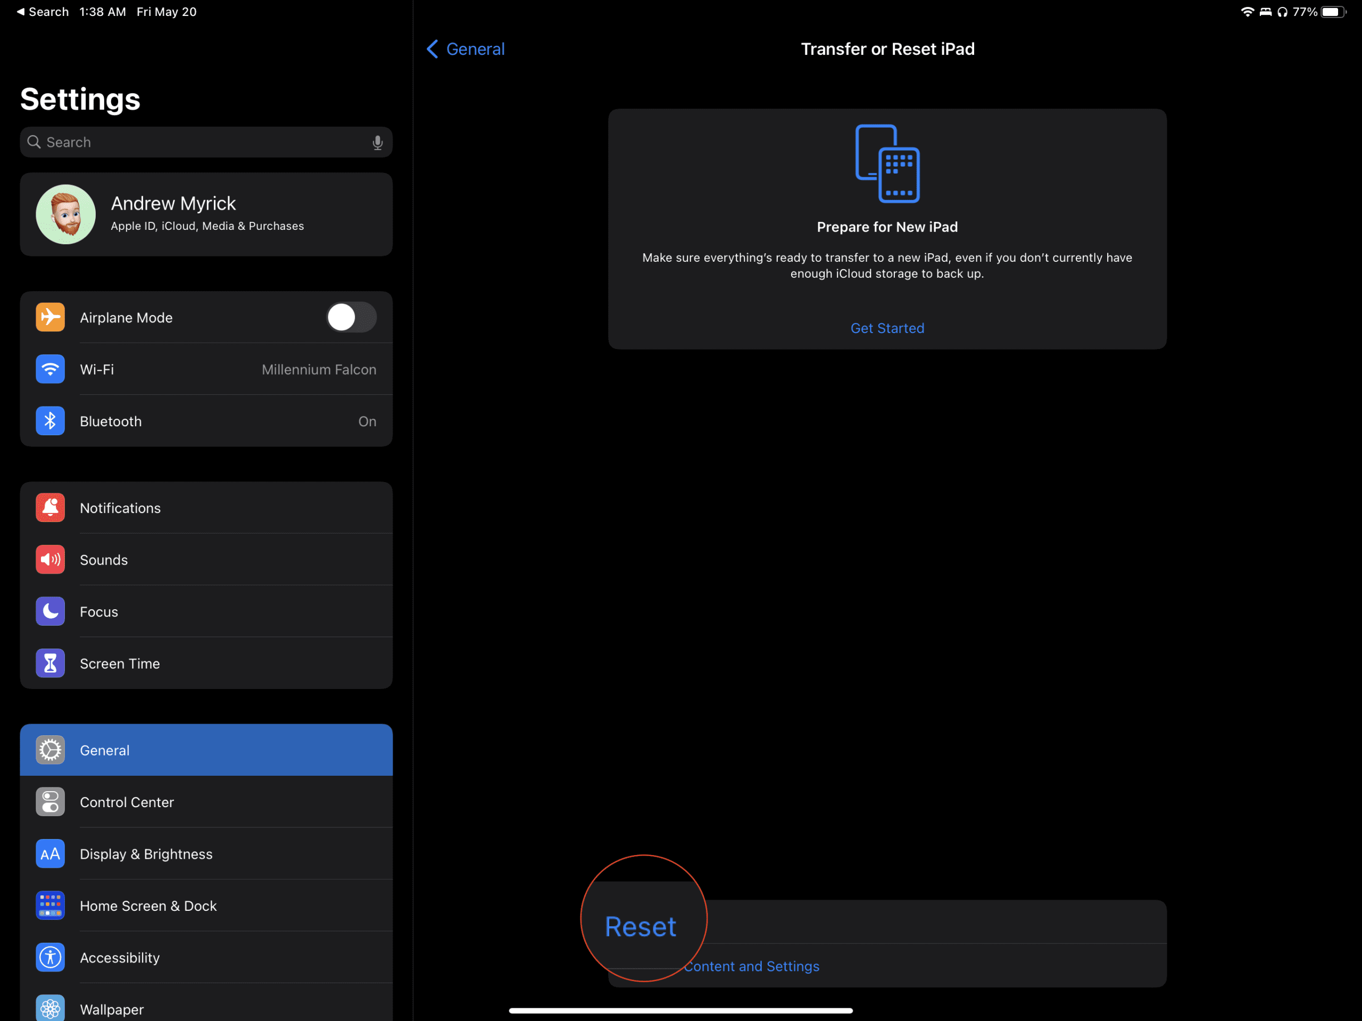Viewport: 1362px width, 1021px height.
Task: Tap the Airplane Mode icon
Action: click(x=50, y=317)
